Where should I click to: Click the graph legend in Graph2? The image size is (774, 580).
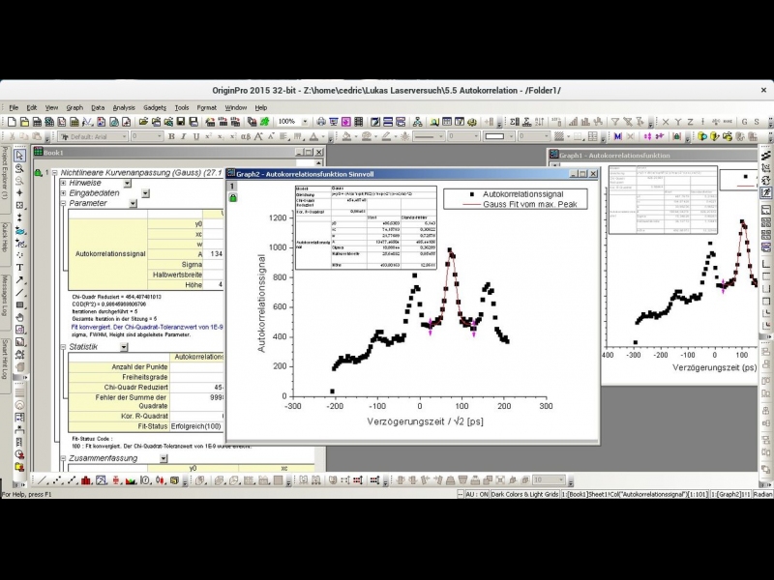tap(516, 199)
